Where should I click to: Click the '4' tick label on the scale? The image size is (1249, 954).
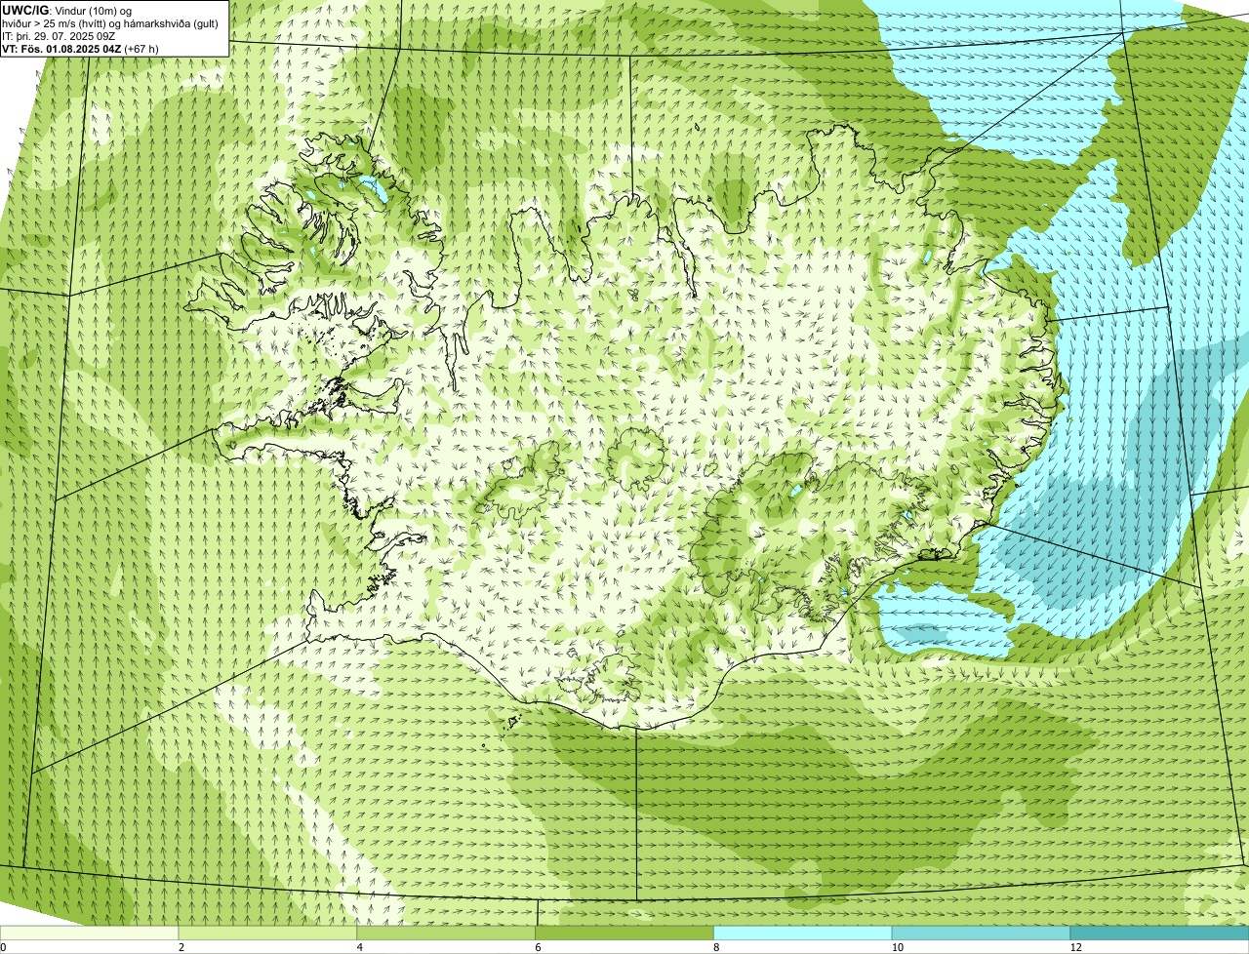360,947
